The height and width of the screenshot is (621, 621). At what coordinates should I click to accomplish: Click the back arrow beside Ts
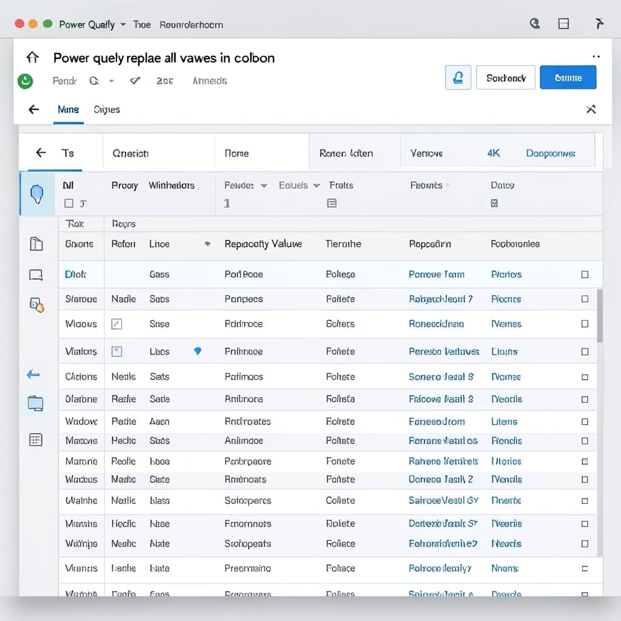point(41,152)
